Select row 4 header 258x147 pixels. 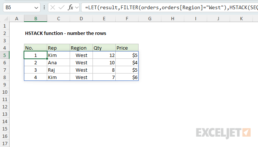click(4, 48)
